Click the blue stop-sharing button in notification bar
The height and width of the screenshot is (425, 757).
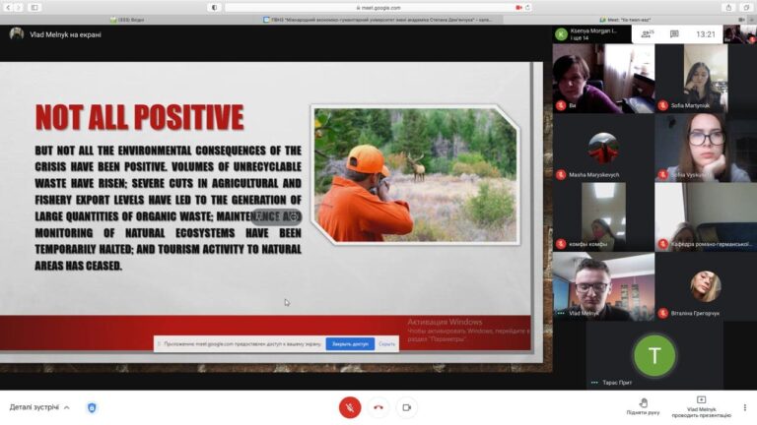350,344
